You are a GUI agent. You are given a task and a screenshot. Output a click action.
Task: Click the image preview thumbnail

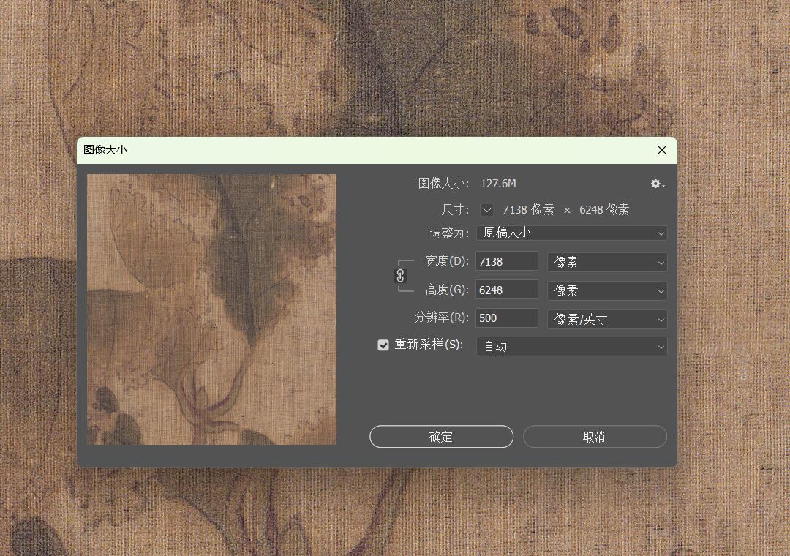211,309
